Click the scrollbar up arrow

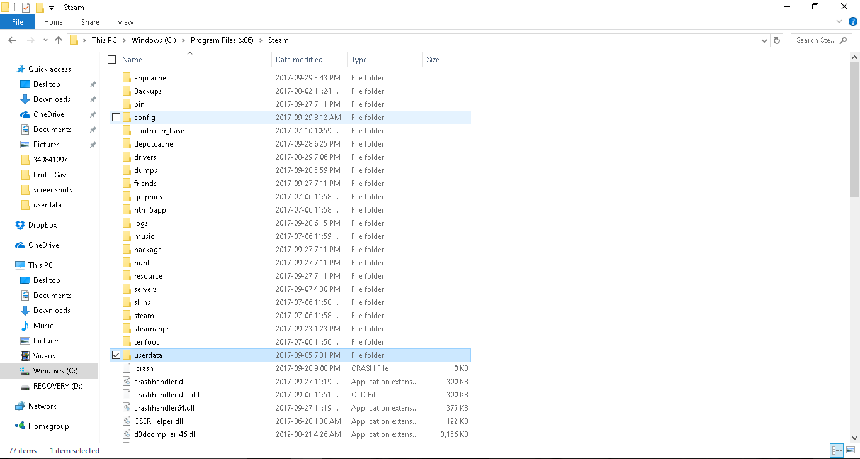(854, 57)
